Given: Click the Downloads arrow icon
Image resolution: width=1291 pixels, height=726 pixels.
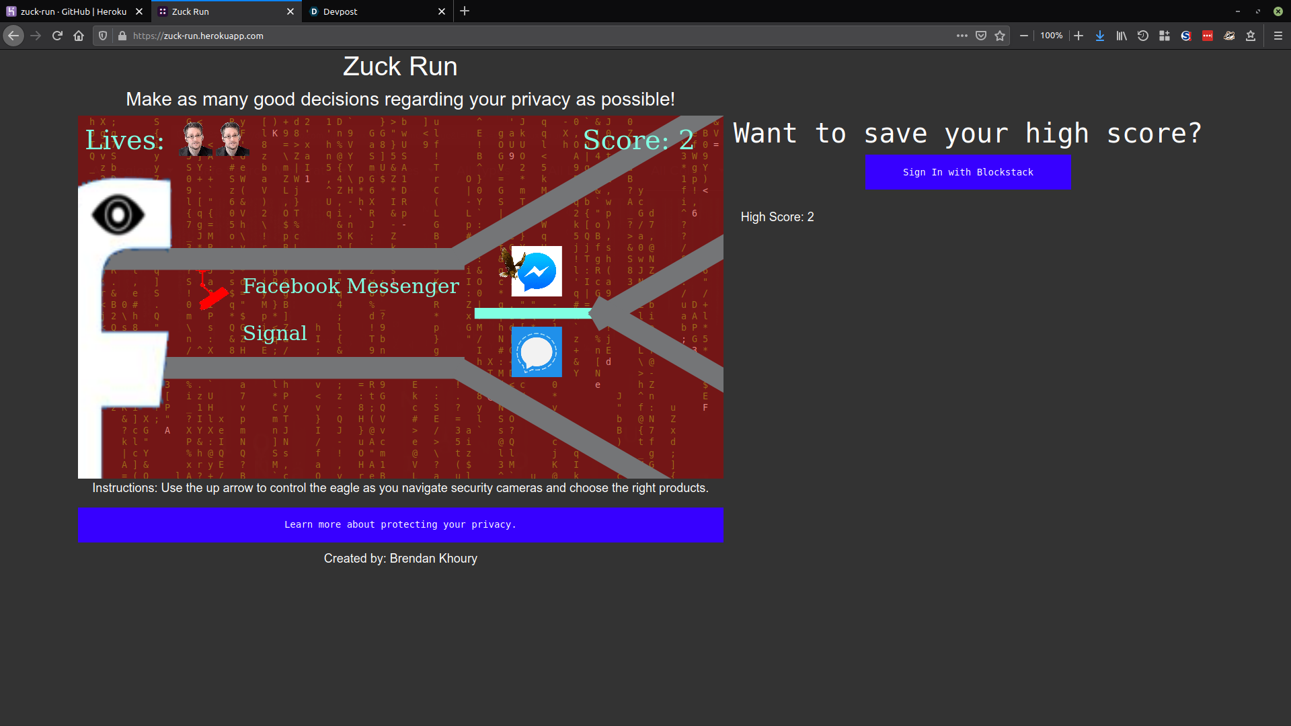Looking at the screenshot, I should point(1100,36).
